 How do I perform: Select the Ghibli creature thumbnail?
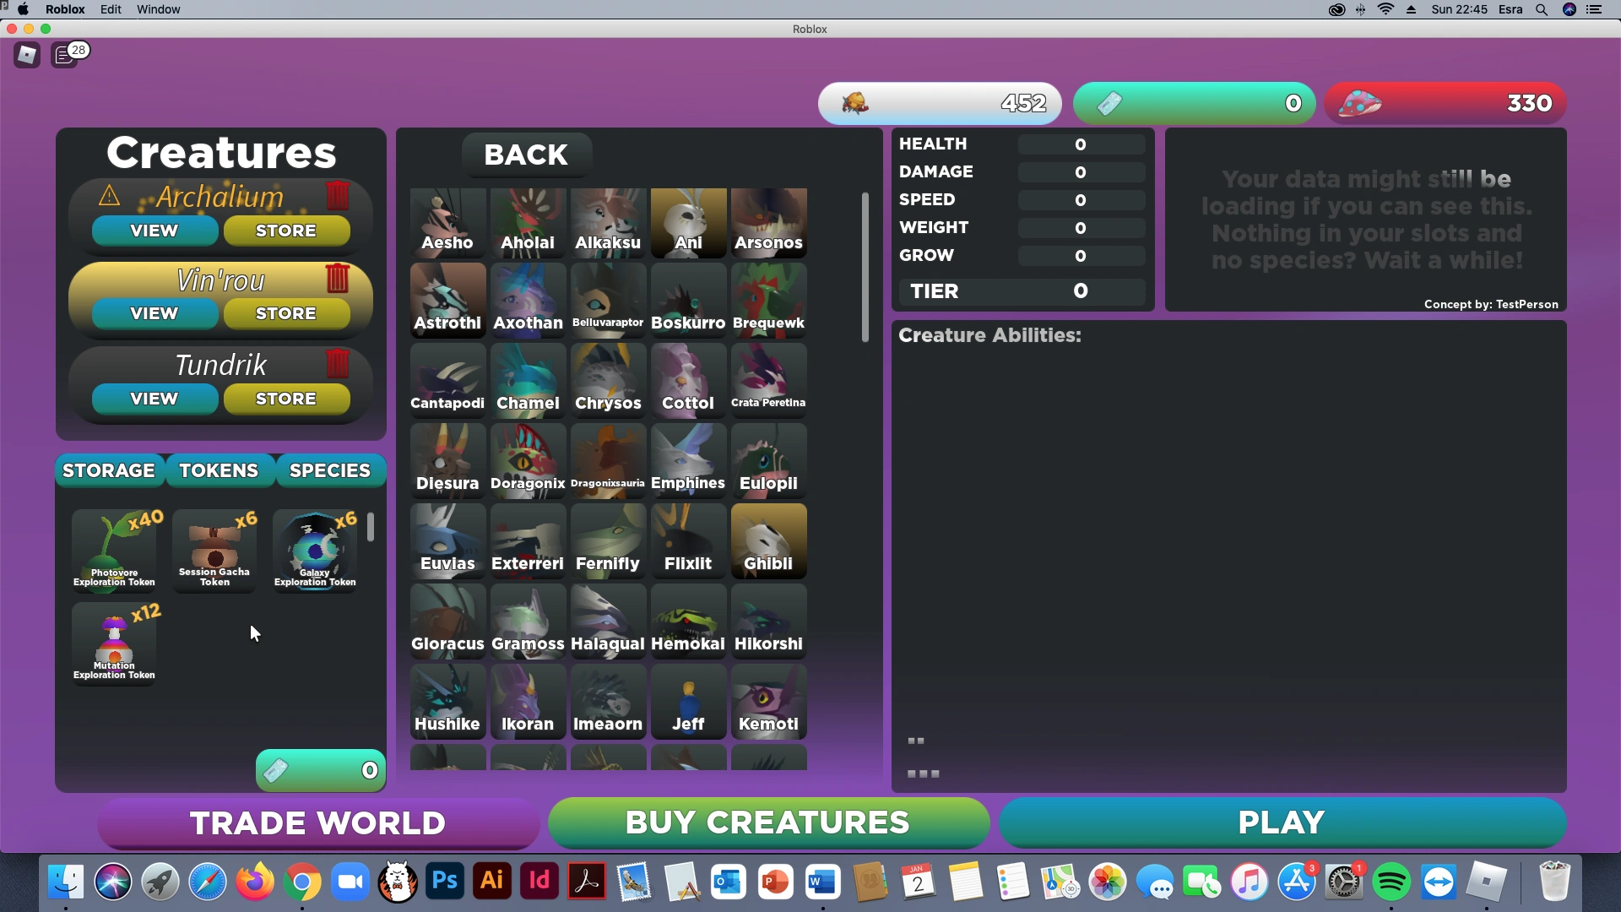[768, 540]
